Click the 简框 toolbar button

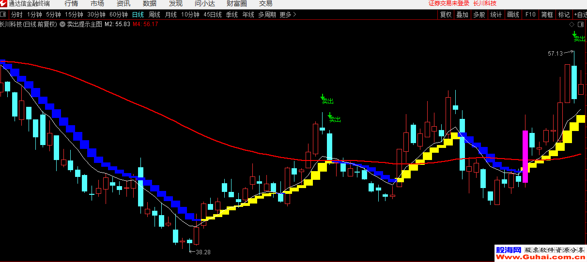click(547, 15)
